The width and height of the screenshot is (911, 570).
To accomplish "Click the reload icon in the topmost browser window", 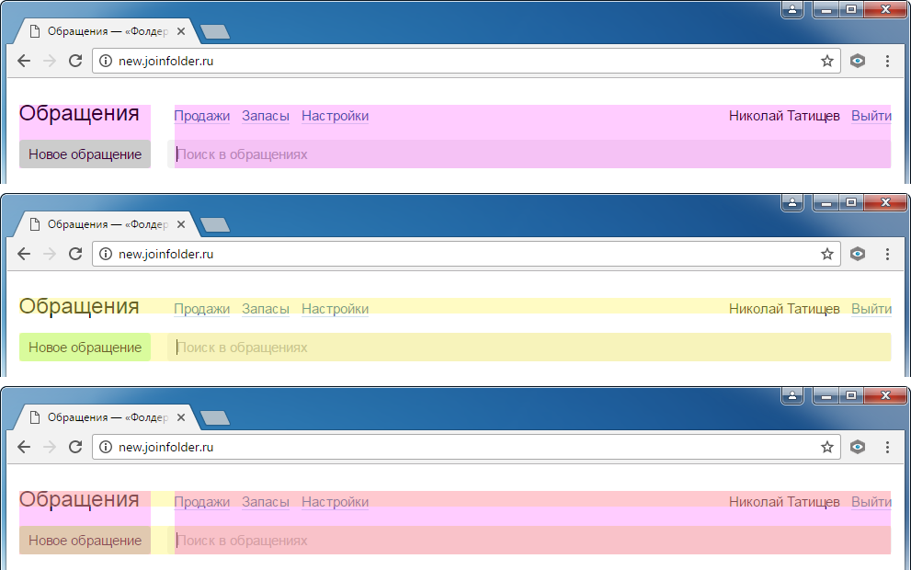I will pos(75,61).
